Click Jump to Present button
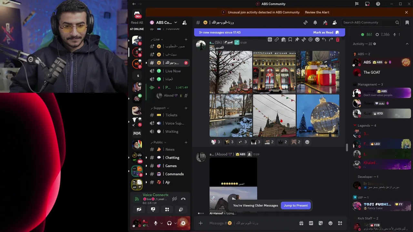Viewport: 413px width, 232px height. click(296, 205)
